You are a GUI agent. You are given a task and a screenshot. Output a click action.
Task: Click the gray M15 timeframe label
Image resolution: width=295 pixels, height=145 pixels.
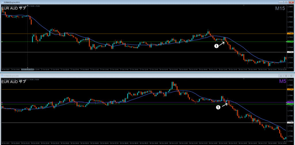[x=280, y=9]
